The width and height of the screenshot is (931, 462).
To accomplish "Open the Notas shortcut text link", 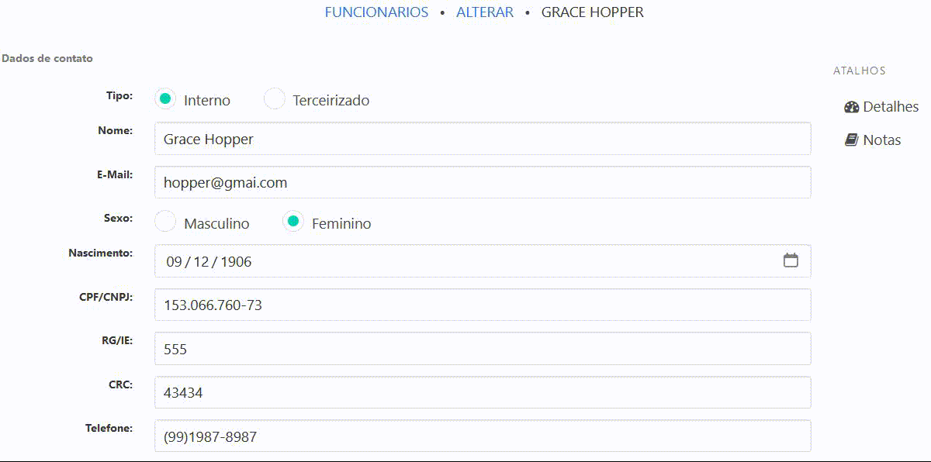I will click(x=882, y=140).
